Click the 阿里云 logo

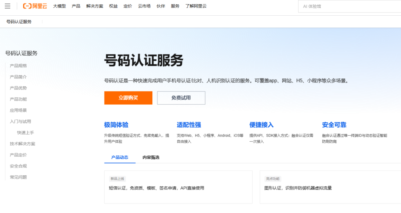[35, 6]
